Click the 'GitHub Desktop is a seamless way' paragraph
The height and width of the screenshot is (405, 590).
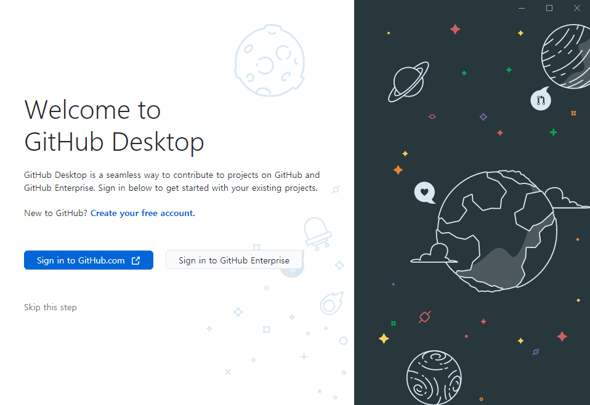click(172, 181)
